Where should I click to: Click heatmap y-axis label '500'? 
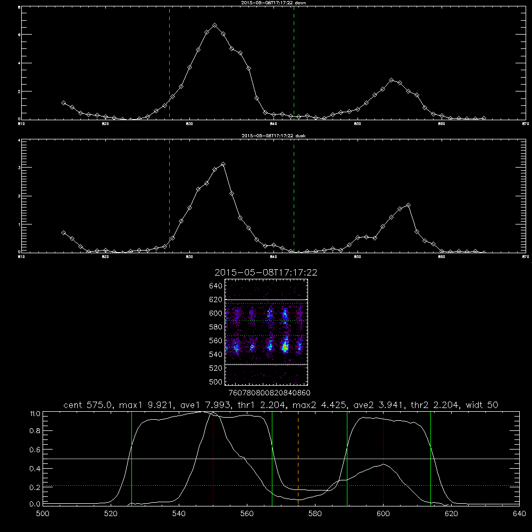(216, 381)
